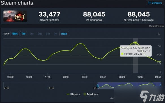Click the 25k y-axis label
The image size is (165, 103).
pyautogui.click(x=159, y=63)
